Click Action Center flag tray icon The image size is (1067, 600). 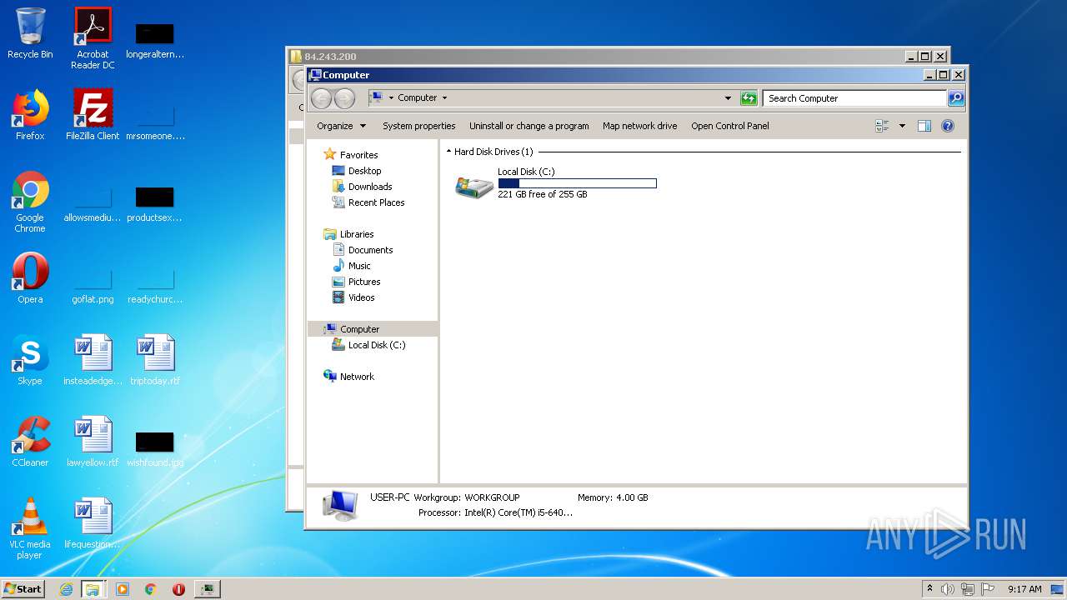click(988, 589)
